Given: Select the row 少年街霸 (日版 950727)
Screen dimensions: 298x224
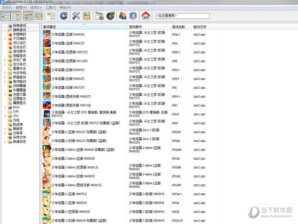Looking at the screenshot, I should (132, 88).
